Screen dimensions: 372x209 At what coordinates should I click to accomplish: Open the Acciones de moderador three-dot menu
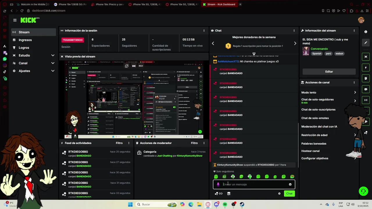tap(204, 143)
